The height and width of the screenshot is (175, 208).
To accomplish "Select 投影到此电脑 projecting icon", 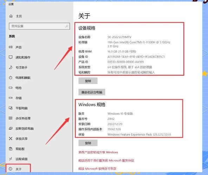I will 11,128.
